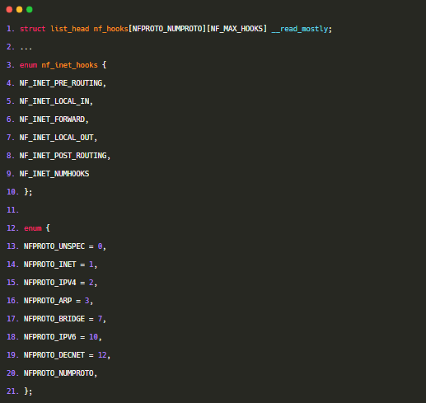The height and width of the screenshot is (403, 426).
Task: Click the value 3 on line 16
Action: point(87,301)
